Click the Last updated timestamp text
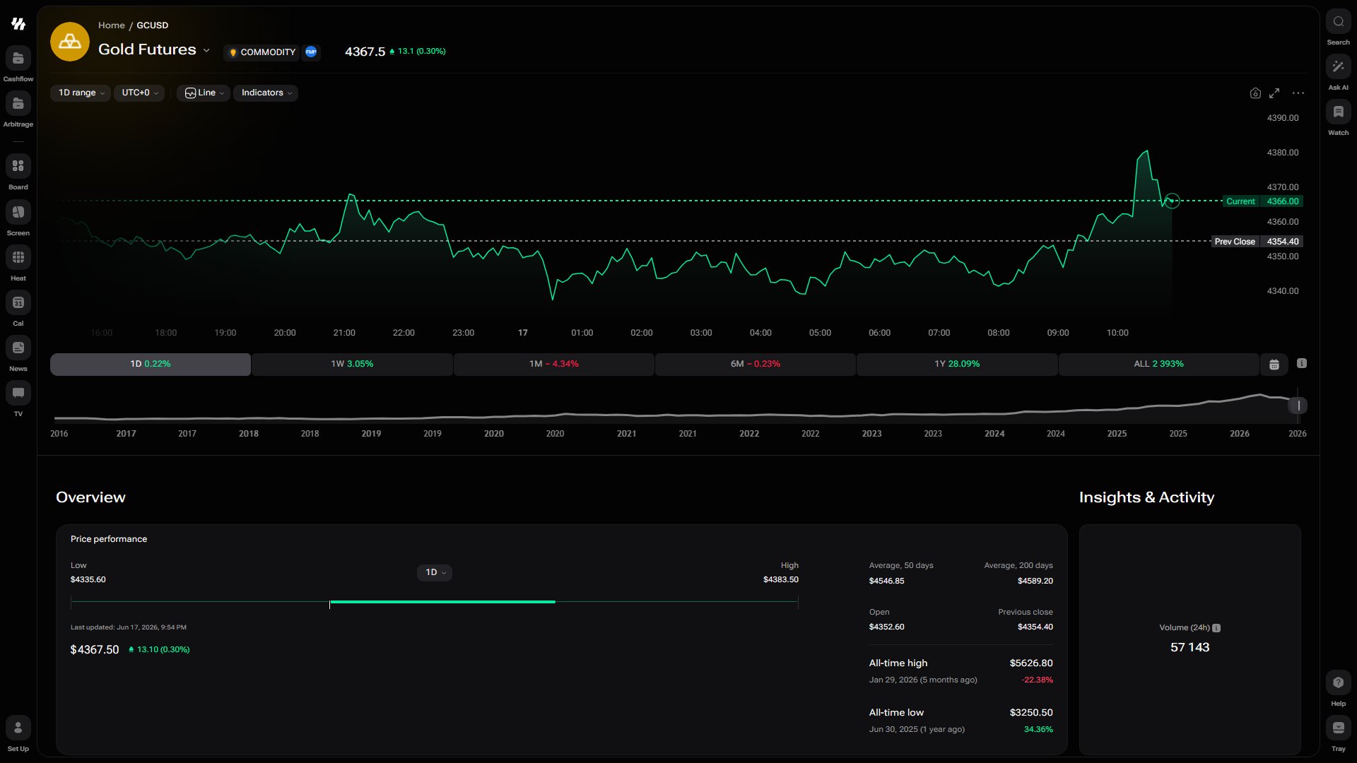This screenshot has width=1357, height=763. coord(129,627)
